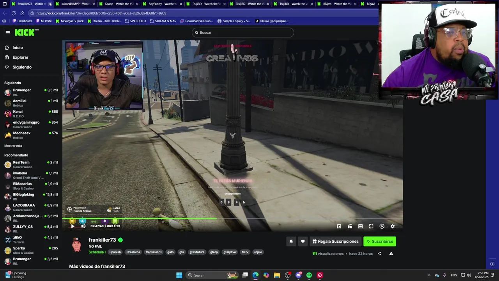Mute the video volume speaker
This screenshot has width=499, height=281.
83,226
